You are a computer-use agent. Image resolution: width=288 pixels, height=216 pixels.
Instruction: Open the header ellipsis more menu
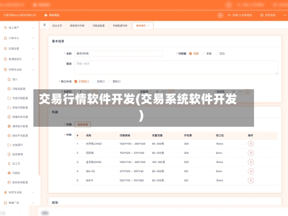[x=285, y=15]
